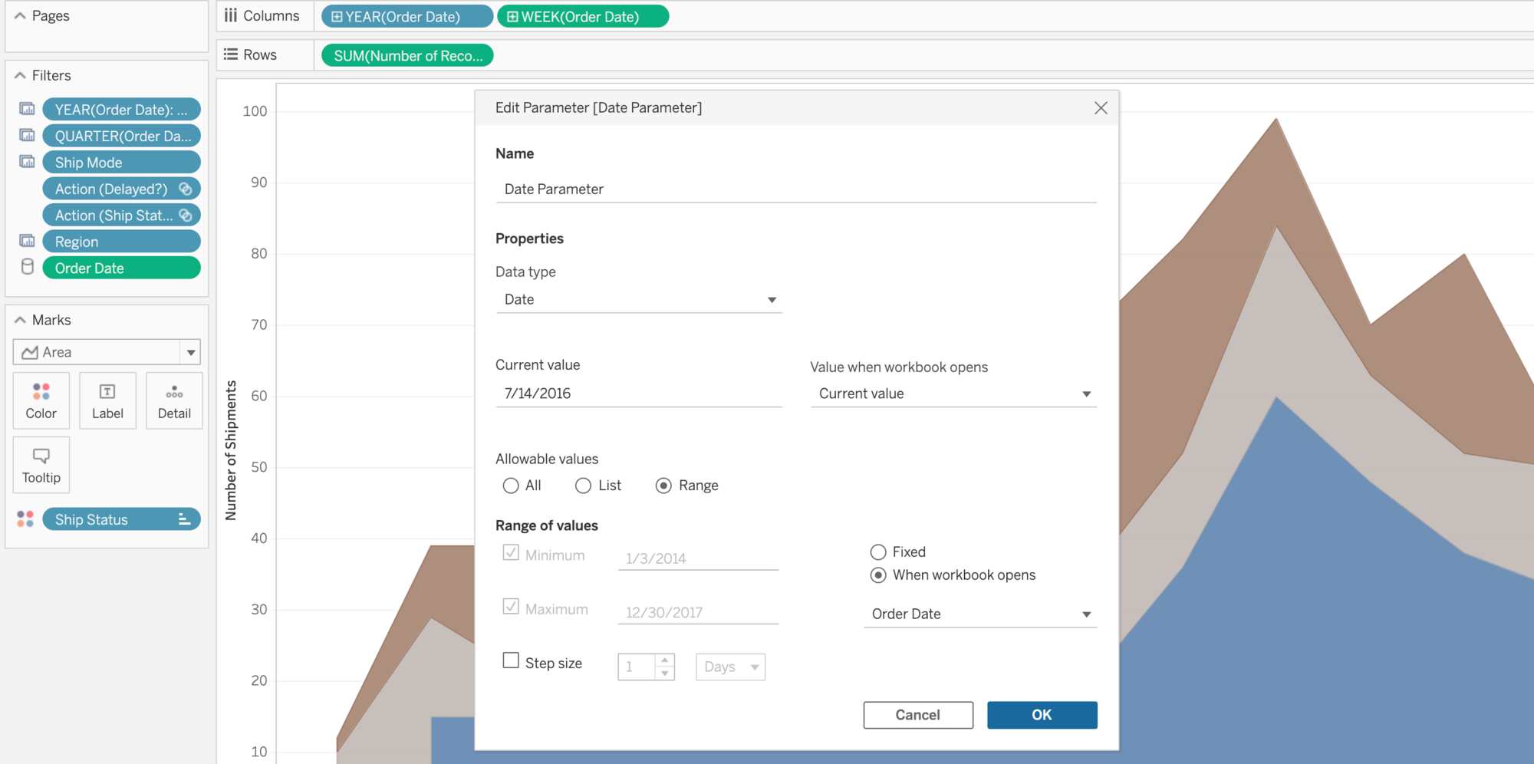The image size is (1534, 764).
Task: Click the green Order Date filter pill
Action: click(121, 268)
